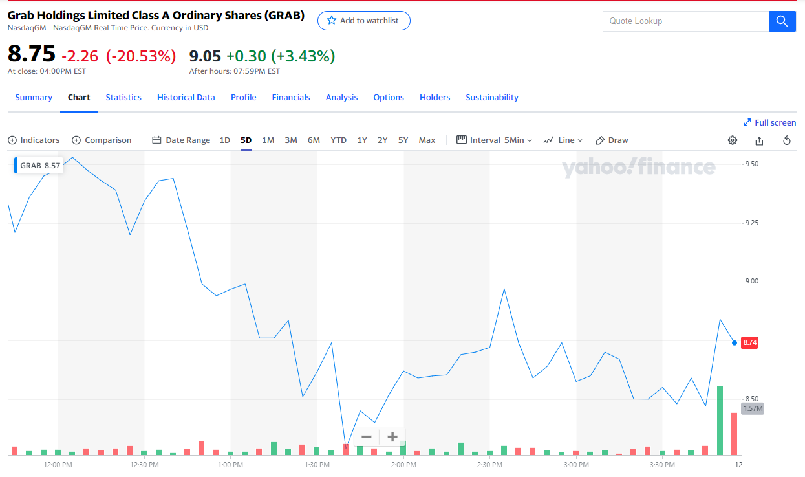This screenshot has width=805, height=477.
Task: Click the 2:00 PM time axis label
Action: (x=403, y=465)
